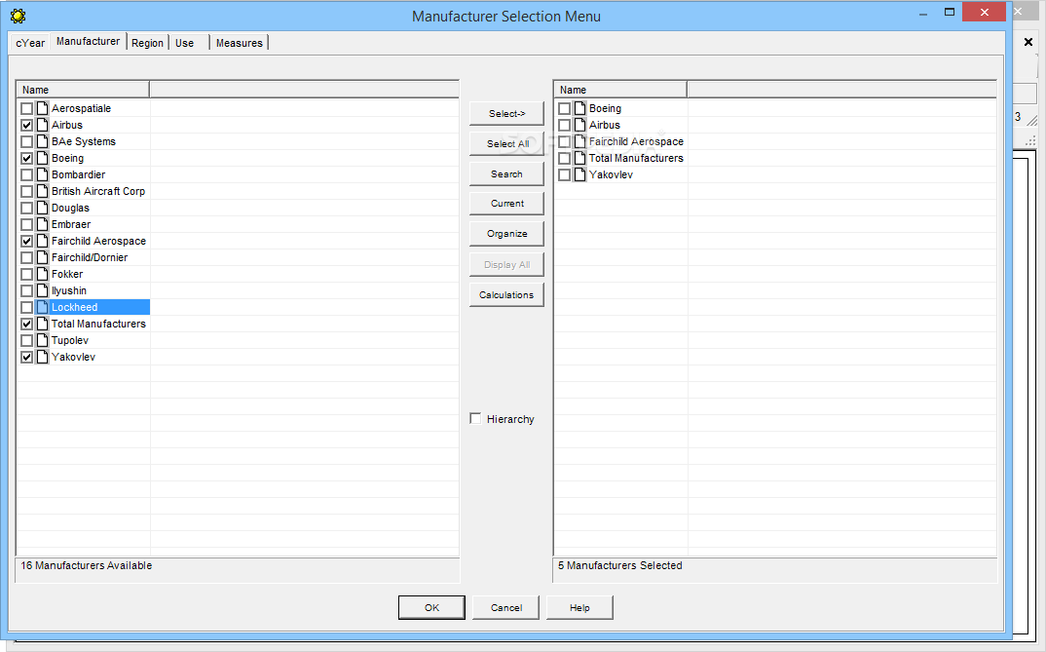This screenshot has width=1046, height=652.
Task: Check the Lockheed checkbox
Action: coord(26,307)
